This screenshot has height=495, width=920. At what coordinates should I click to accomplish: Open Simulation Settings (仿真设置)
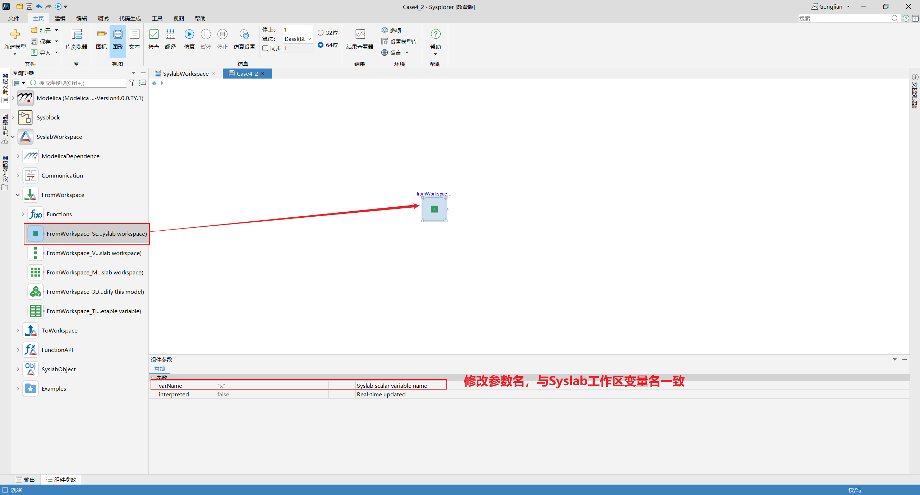[x=244, y=34]
